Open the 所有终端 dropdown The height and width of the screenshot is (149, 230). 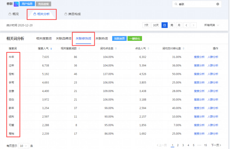coord(211,25)
